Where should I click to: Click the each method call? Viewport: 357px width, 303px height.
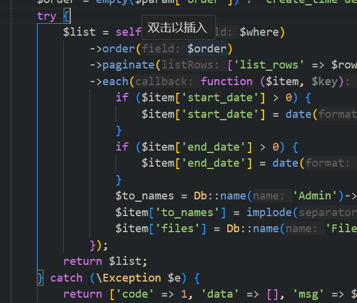(x=116, y=82)
